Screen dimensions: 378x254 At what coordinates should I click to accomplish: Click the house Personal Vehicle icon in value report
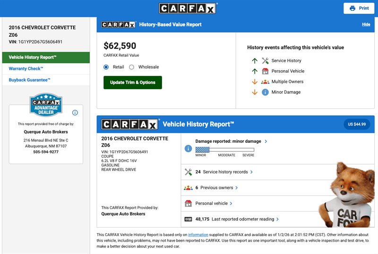click(265, 71)
